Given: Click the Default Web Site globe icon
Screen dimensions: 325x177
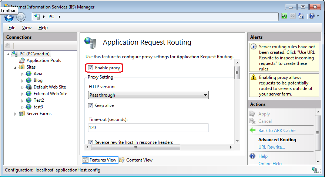Looking at the screenshot, I should click(29, 87).
